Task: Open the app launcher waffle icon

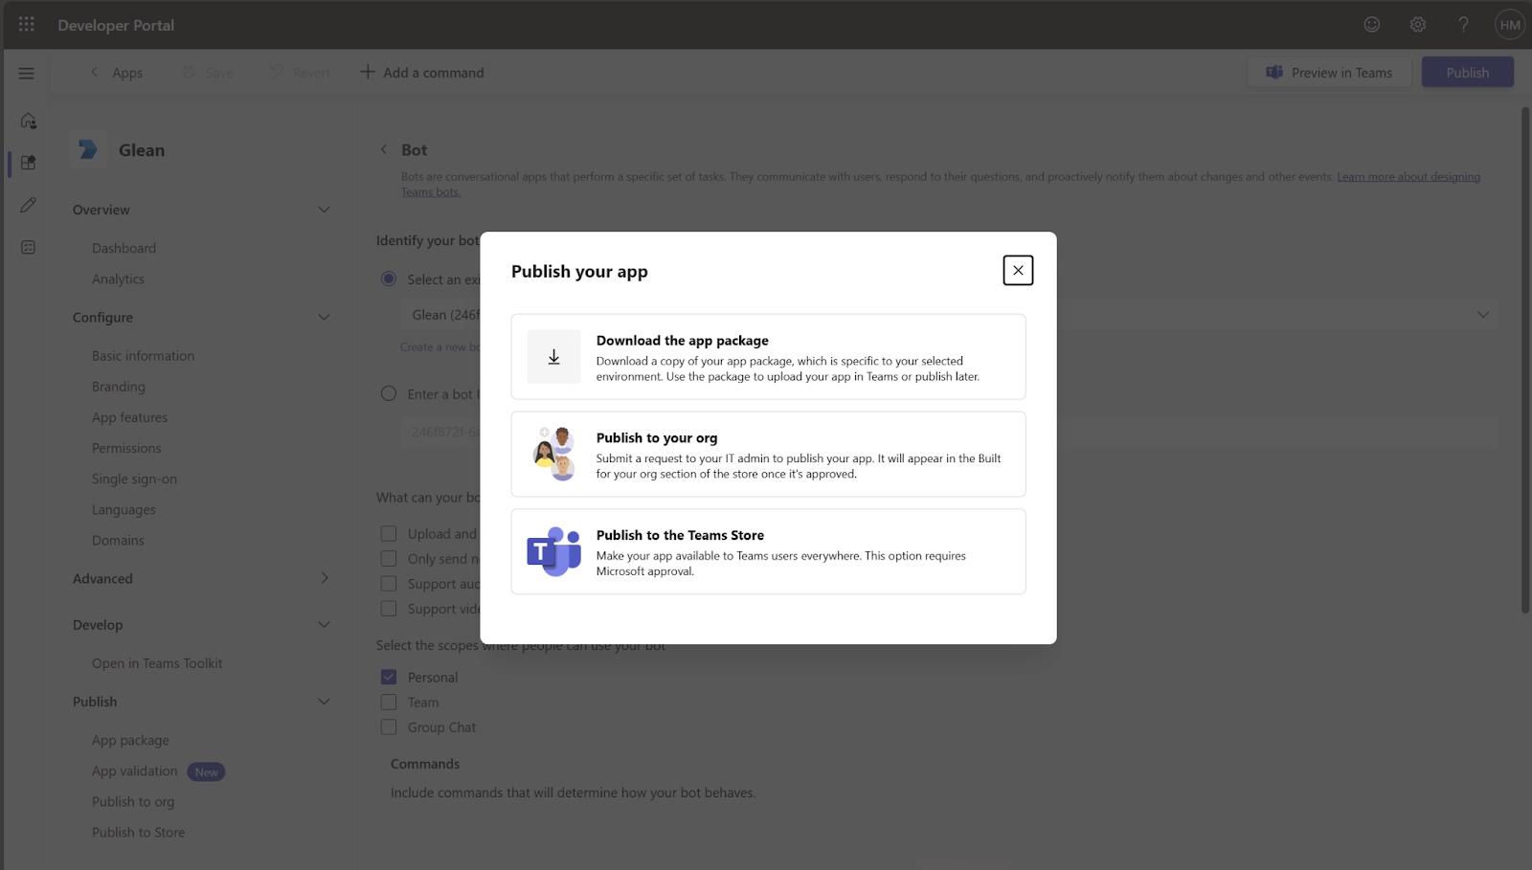Action: point(26,24)
